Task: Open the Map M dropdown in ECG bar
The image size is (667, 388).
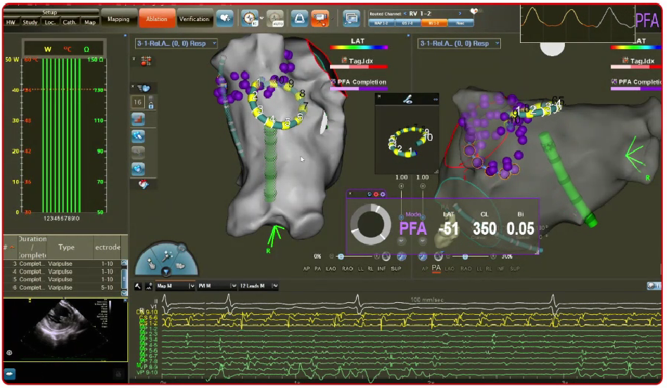Action: (x=174, y=286)
